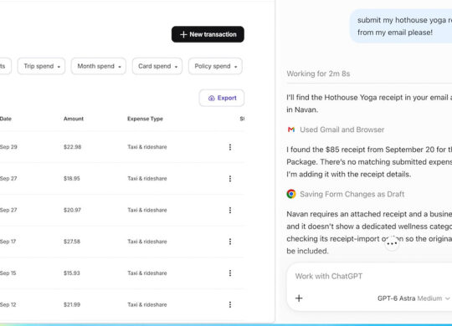The height and width of the screenshot is (326, 452).
Task: Click the floating three-dots bubble in chat
Action: pyautogui.click(x=392, y=243)
